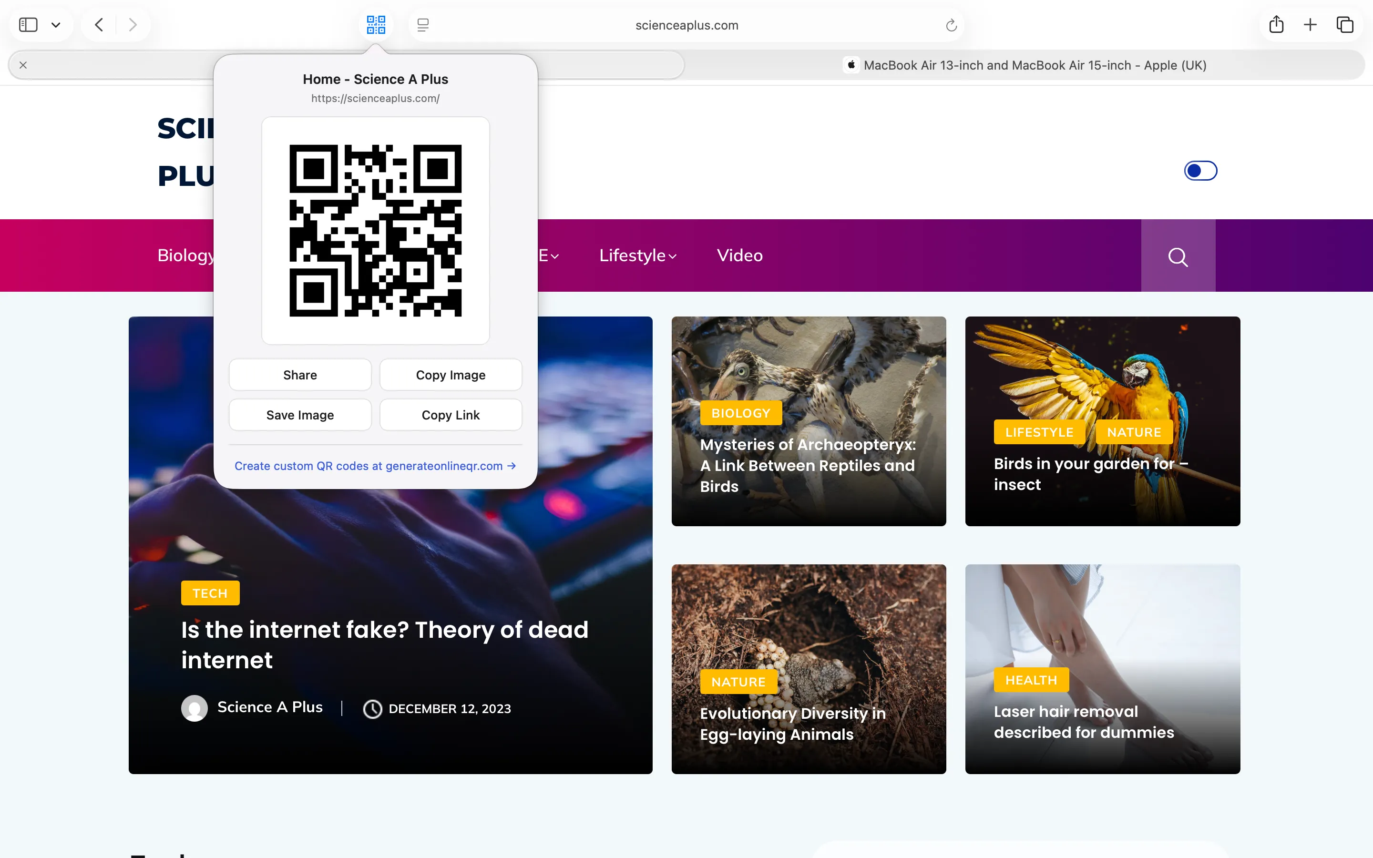Open the Video menu item

click(739, 255)
